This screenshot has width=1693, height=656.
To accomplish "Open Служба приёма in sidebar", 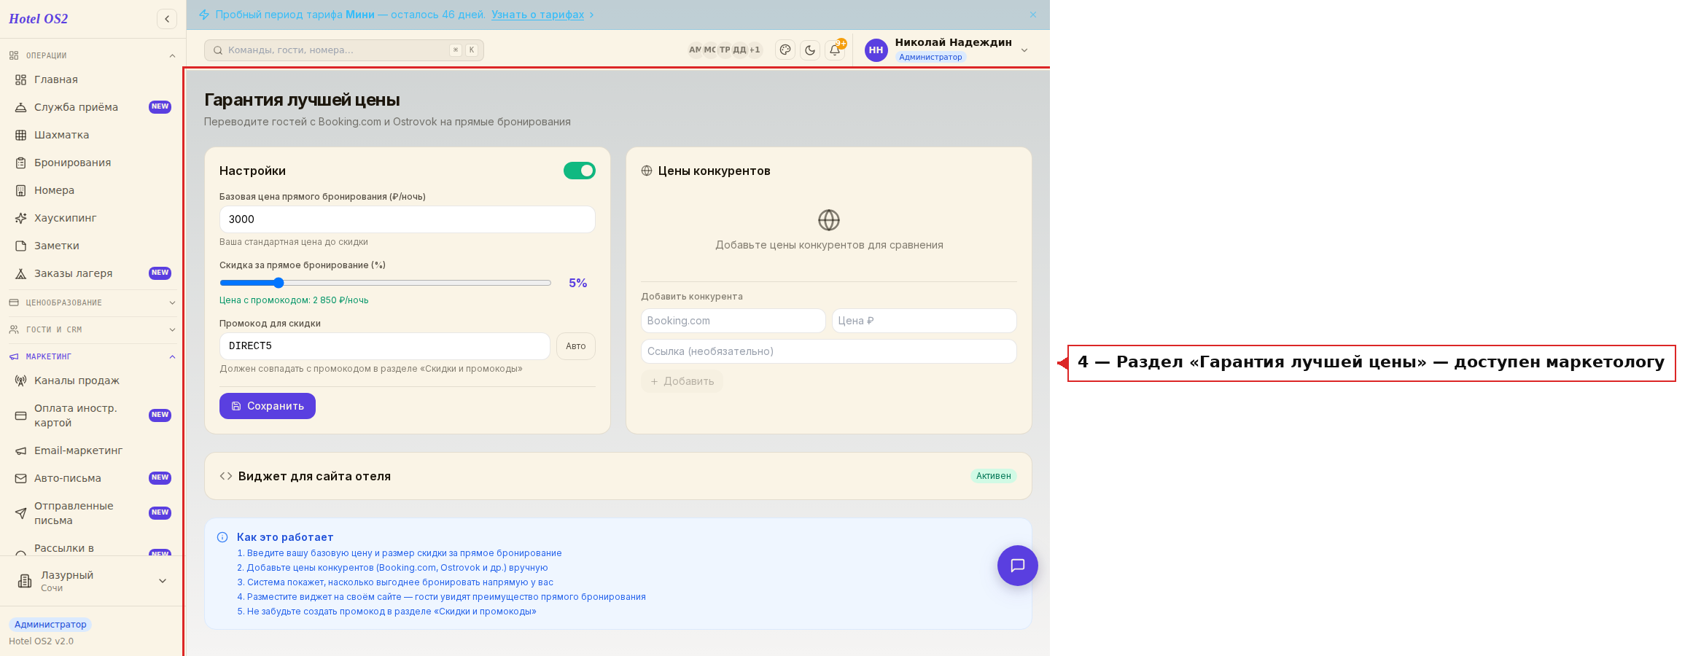I will (x=93, y=107).
